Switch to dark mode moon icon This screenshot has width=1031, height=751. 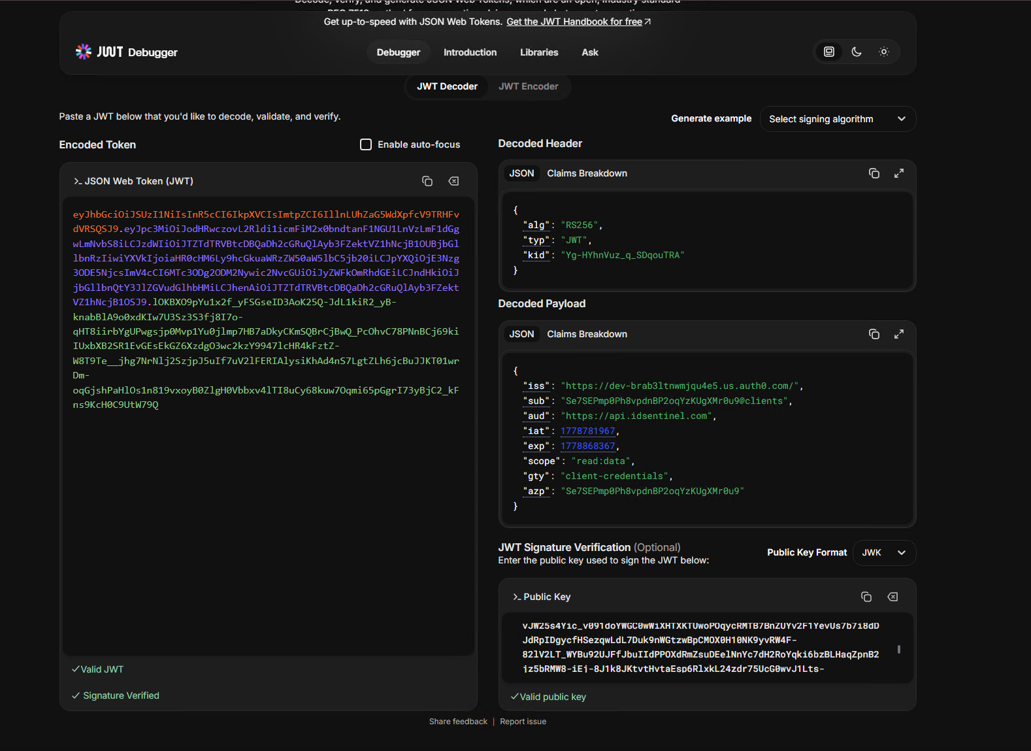click(857, 52)
